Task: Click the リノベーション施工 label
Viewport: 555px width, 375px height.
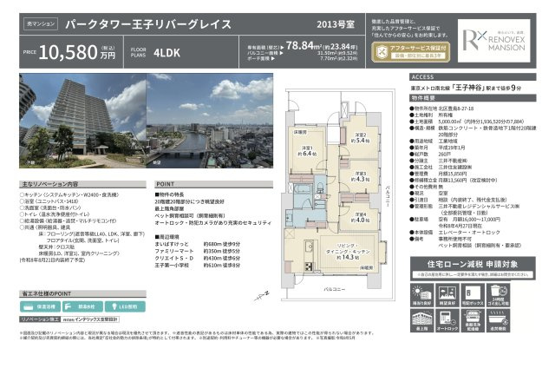Action: click(x=40, y=319)
